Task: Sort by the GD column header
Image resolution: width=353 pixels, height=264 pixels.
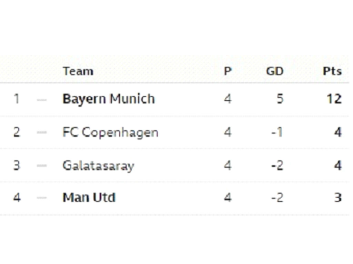Action: point(274,71)
